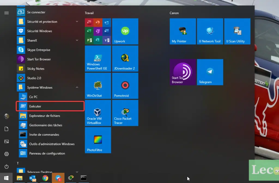Viewport: 279px width, 183px height.
Task: Click the Système Windows folder entry
Action: coord(48,88)
